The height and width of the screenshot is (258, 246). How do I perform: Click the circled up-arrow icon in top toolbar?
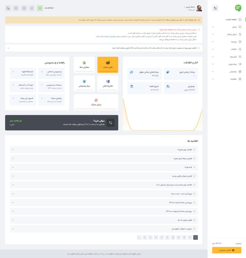24,8
